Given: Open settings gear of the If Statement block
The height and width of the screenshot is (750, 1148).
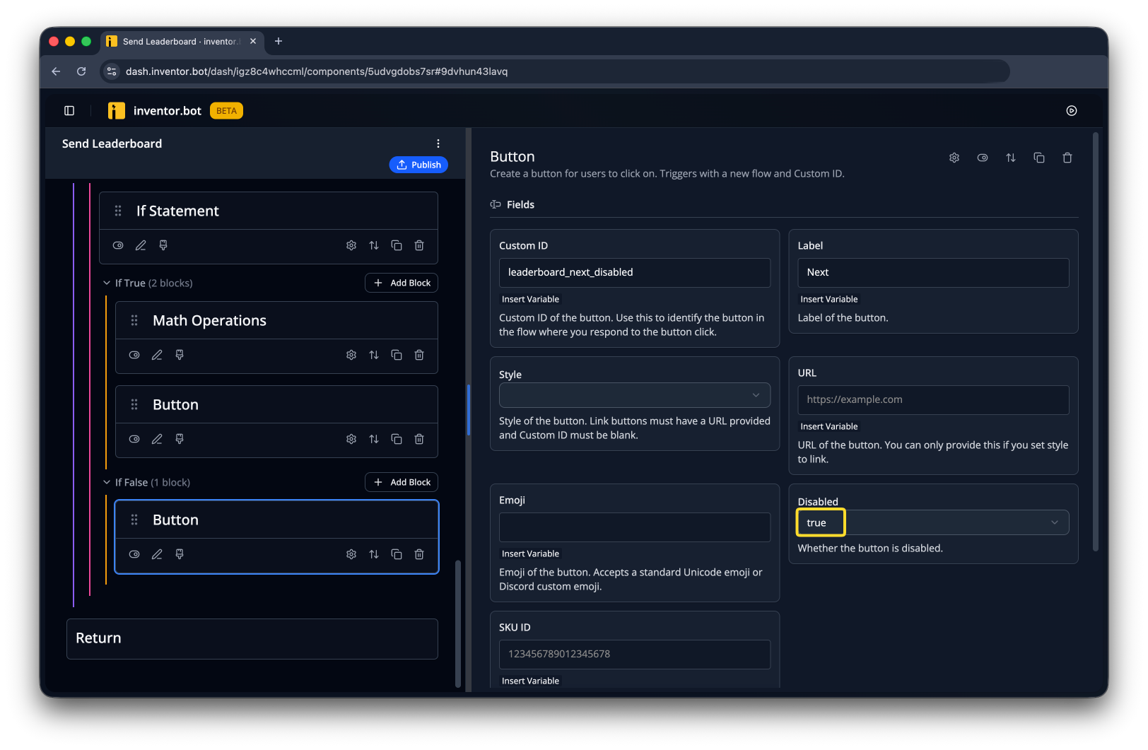Looking at the screenshot, I should (351, 245).
